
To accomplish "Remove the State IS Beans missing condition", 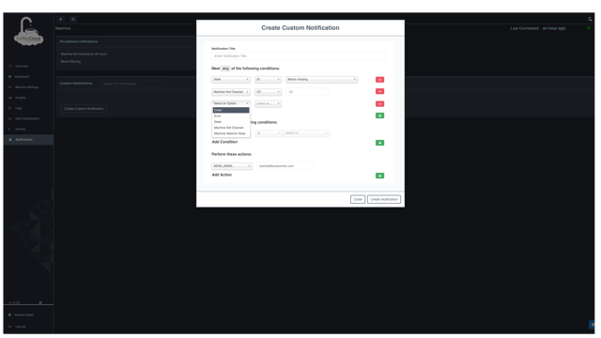I will pyautogui.click(x=379, y=80).
